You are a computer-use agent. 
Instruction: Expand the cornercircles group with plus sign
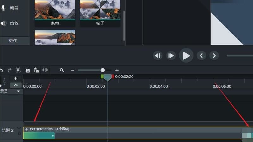click(26, 129)
